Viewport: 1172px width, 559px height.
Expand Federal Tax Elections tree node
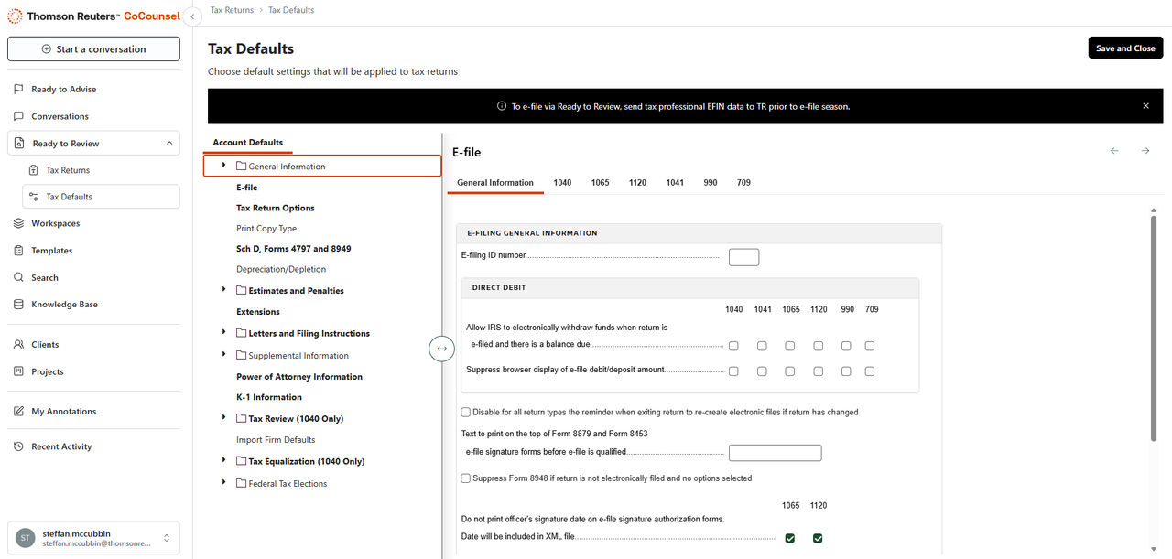(224, 483)
